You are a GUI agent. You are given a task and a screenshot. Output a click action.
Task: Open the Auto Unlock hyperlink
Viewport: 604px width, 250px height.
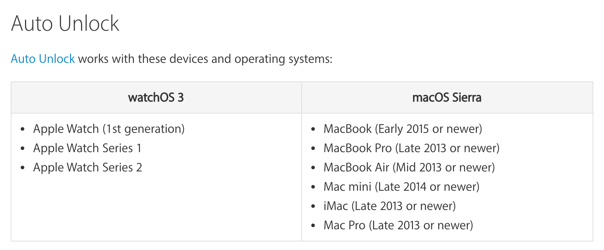[x=43, y=59]
